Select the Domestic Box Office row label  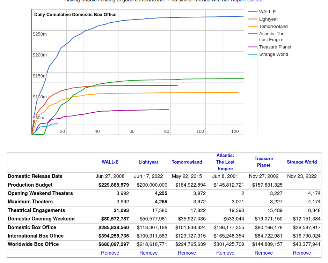point(32,227)
